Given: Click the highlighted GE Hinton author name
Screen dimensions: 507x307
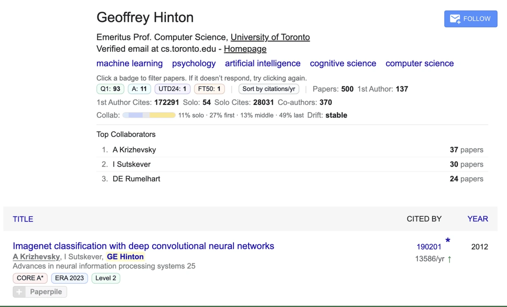Looking at the screenshot, I should (x=125, y=257).
